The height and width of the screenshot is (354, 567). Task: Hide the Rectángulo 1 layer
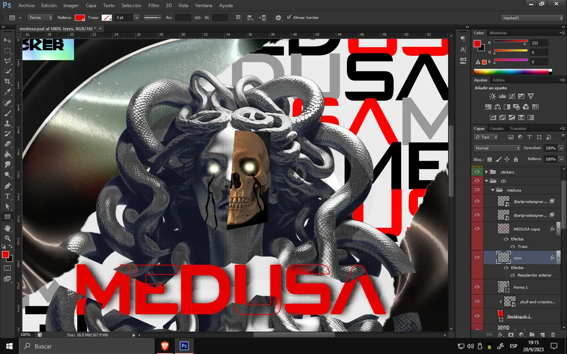[x=477, y=316]
